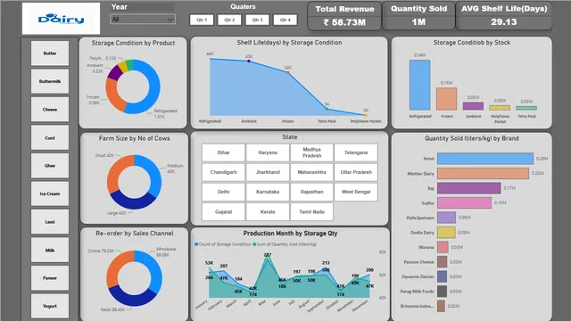Open the Year dropdown set to All
This screenshot has width=571, height=321.
click(x=143, y=20)
